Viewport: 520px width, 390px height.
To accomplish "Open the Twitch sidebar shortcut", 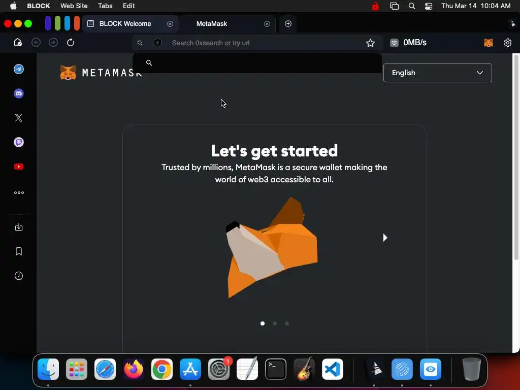I will 19,142.
